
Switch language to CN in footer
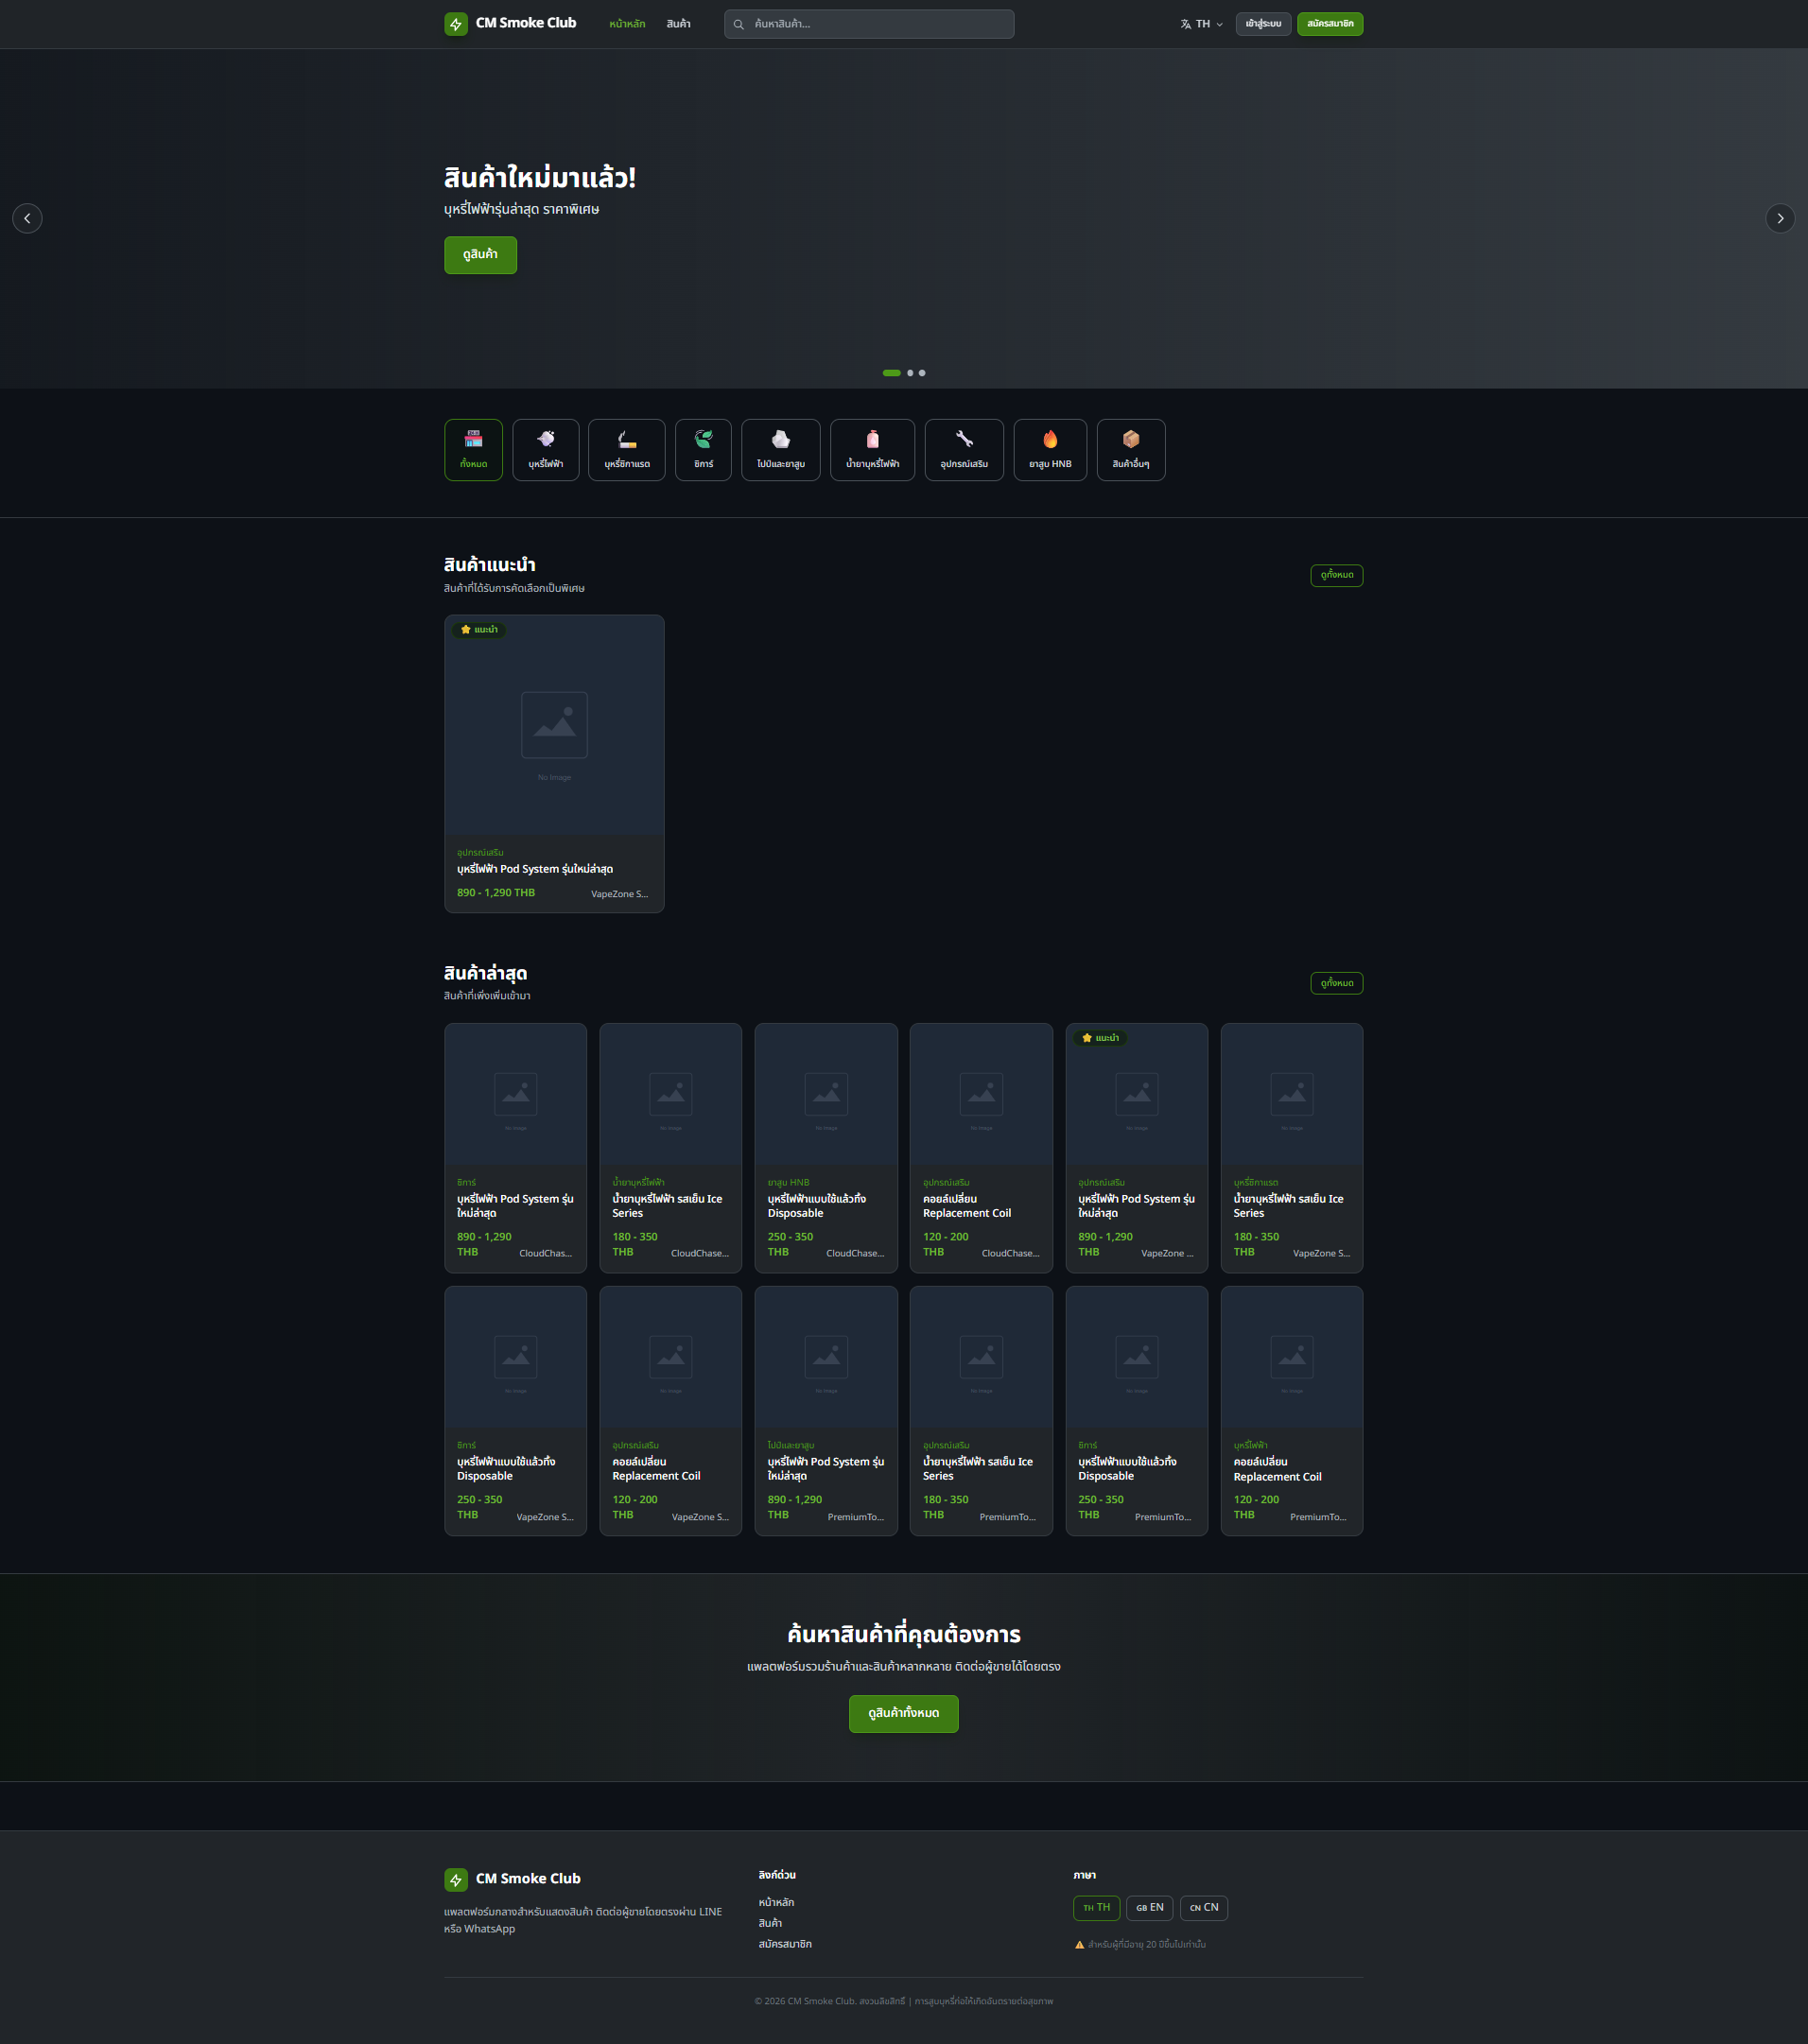(1204, 1908)
